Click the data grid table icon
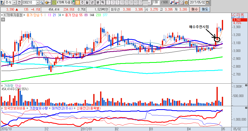This screenshot has width=248, height=131. click(3, 20)
